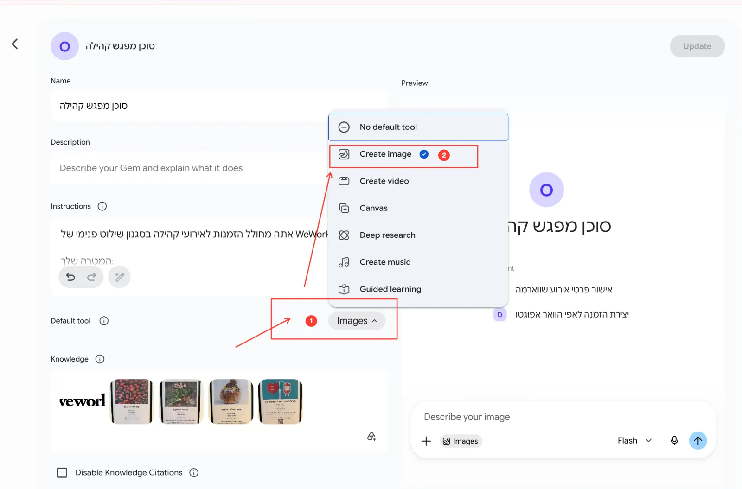Open Default tool info icon
This screenshot has height=489, width=742.
pyautogui.click(x=104, y=321)
